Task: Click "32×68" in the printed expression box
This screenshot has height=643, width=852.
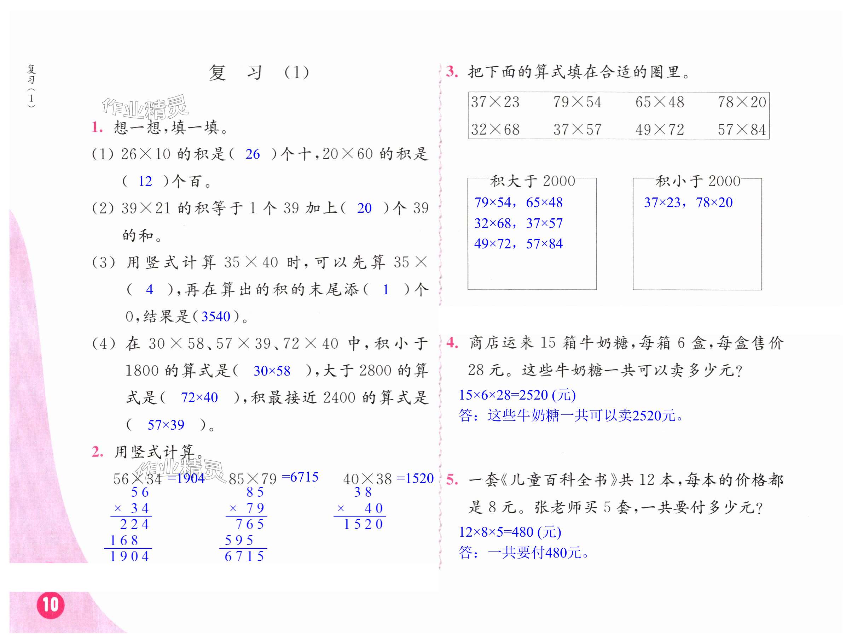Action: click(x=495, y=130)
